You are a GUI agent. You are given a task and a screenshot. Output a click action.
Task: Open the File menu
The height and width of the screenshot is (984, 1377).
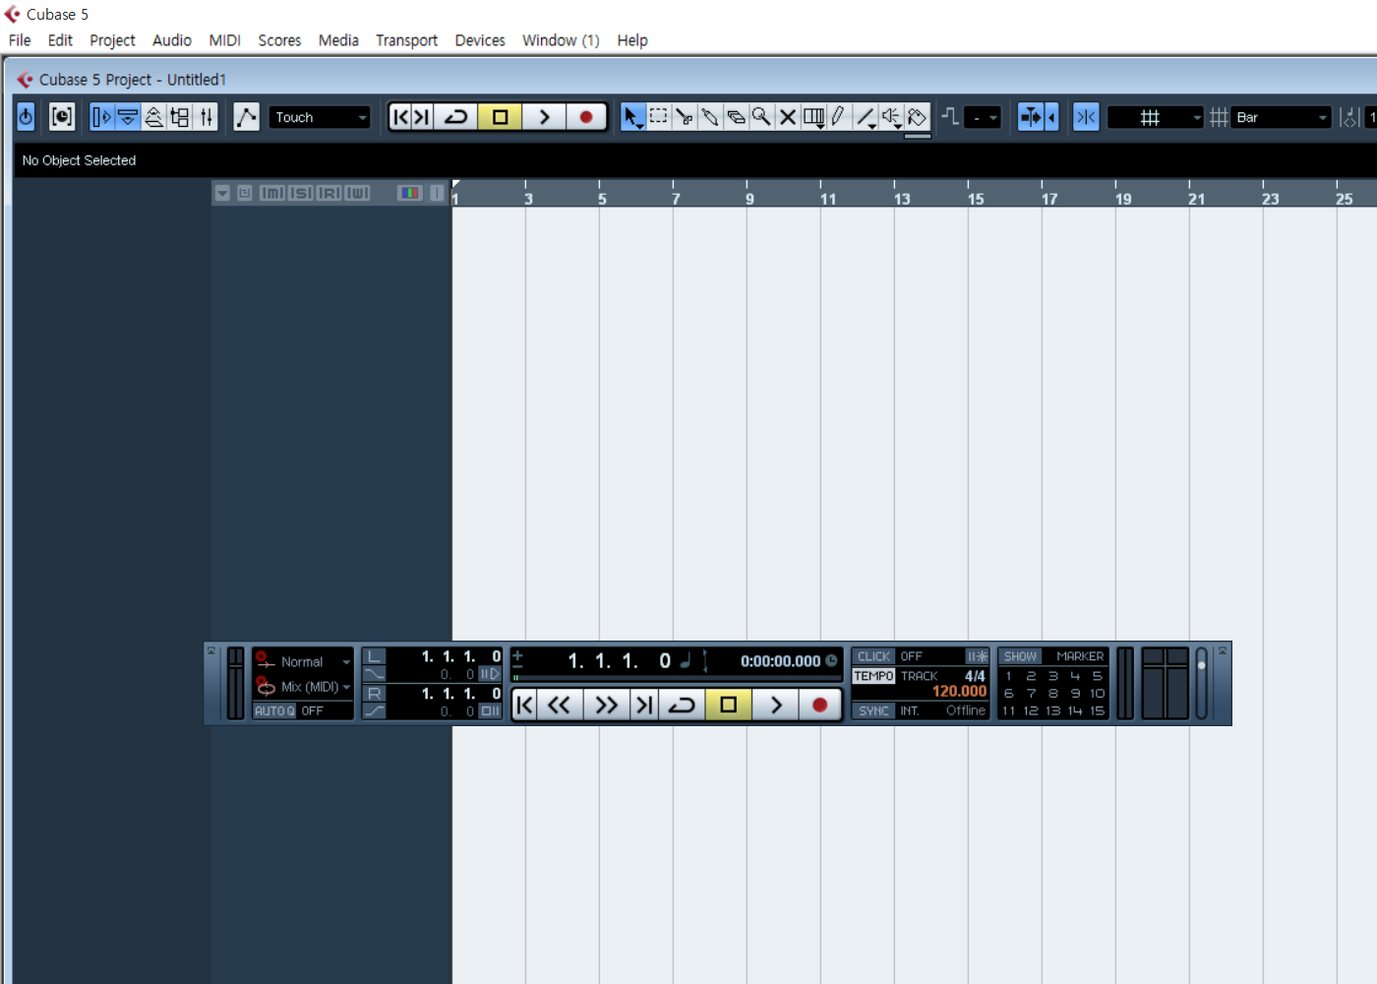20,40
